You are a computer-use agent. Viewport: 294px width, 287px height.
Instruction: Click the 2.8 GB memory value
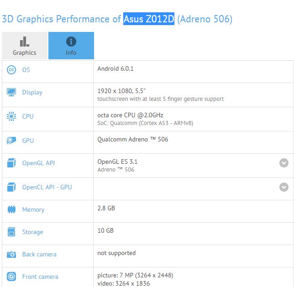coord(106,208)
